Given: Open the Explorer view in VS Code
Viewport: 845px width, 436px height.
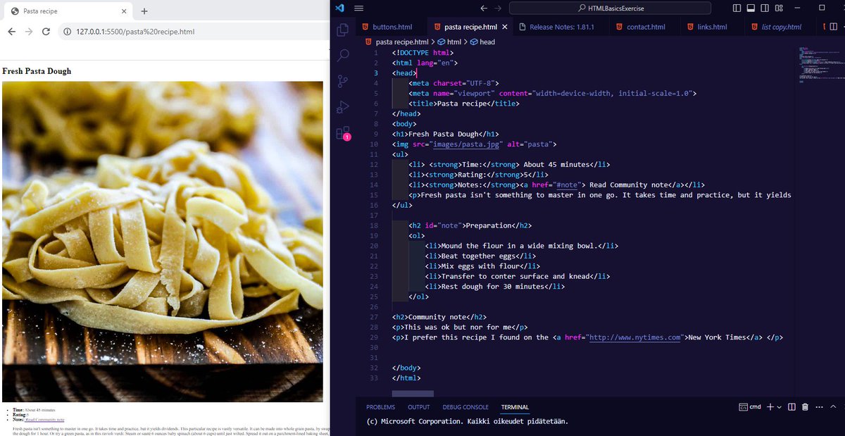Looking at the screenshot, I should click(343, 30).
